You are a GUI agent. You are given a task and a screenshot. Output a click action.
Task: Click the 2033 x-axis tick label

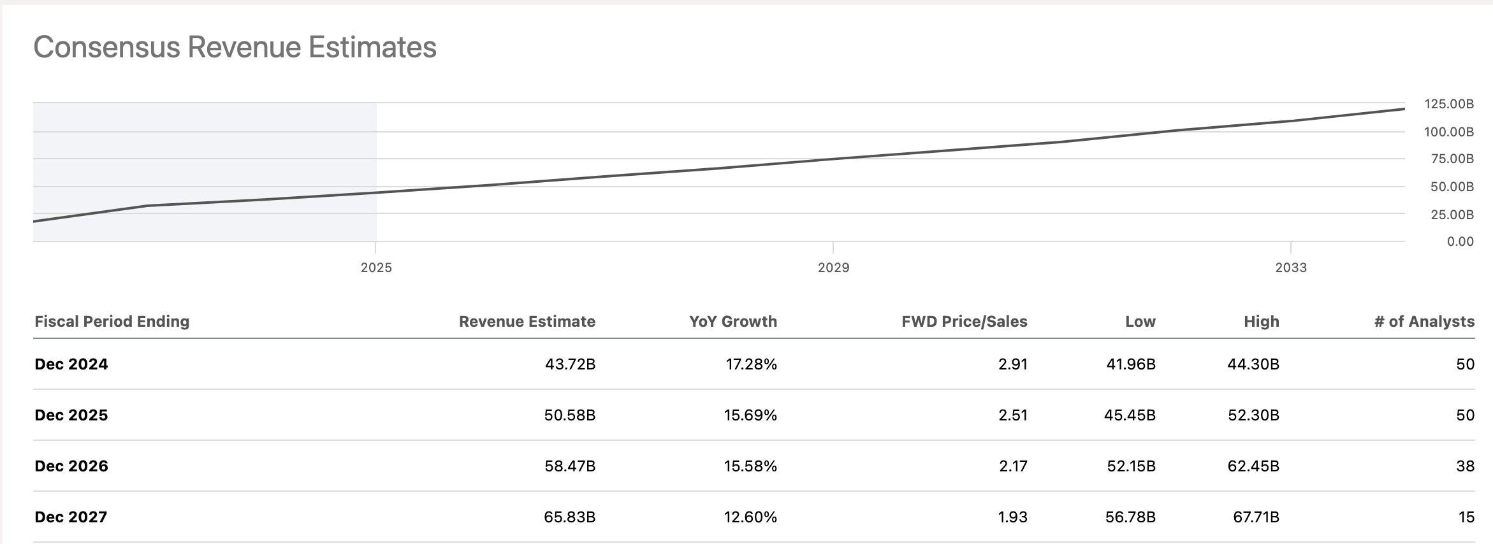(x=1291, y=268)
